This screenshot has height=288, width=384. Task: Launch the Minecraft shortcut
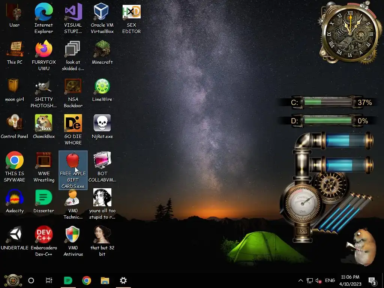[x=102, y=52]
